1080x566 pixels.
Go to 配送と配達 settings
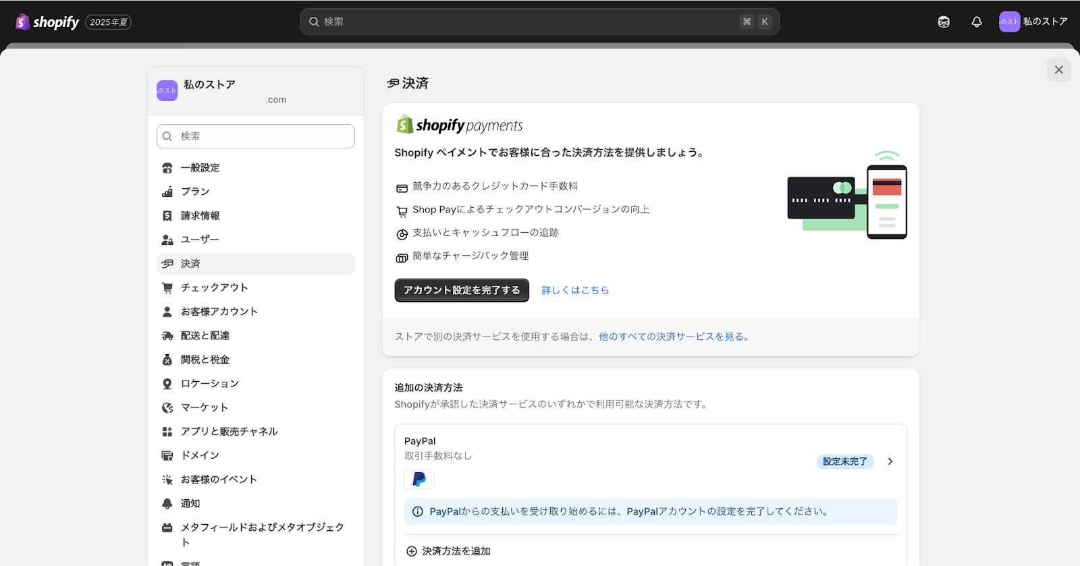[256, 336]
